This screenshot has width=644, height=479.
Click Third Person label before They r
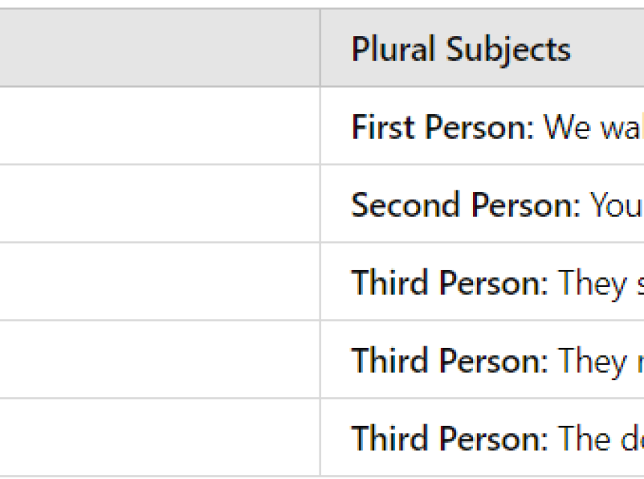point(450,361)
